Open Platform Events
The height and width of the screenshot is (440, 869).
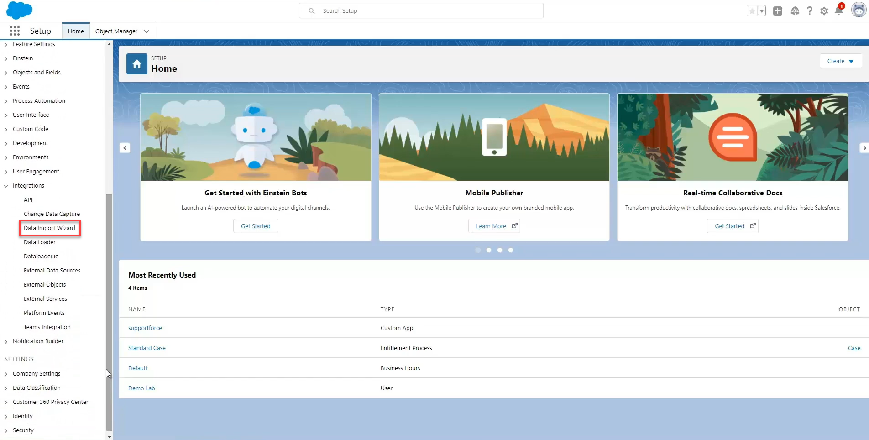pyautogui.click(x=44, y=313)
